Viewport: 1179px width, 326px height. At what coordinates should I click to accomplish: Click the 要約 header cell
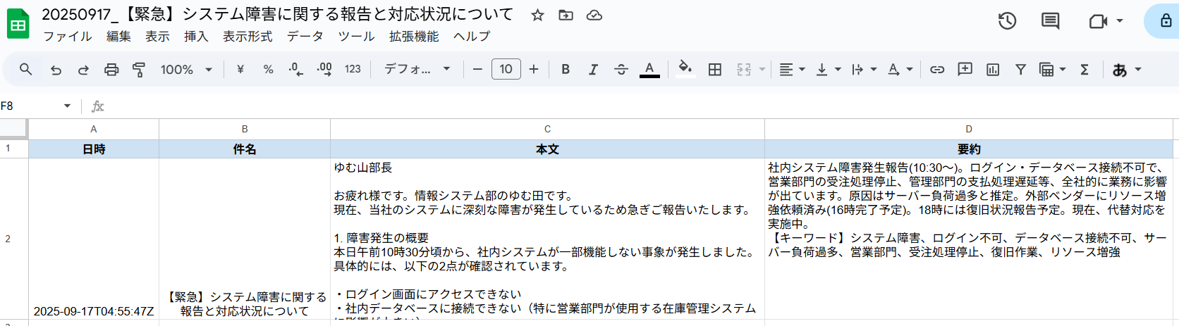point(969,149)
